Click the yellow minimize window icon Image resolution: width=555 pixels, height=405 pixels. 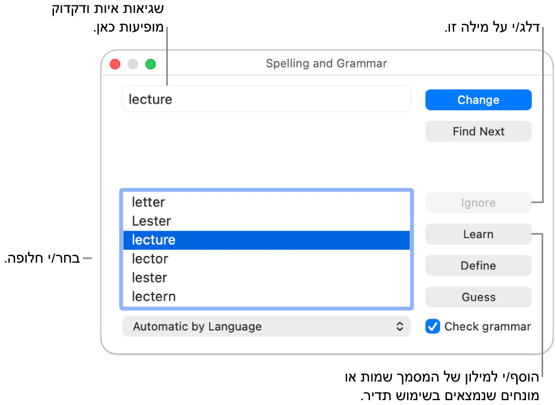133,64
